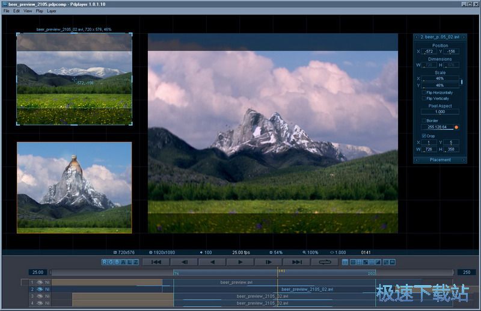Jump to the last frame

click(x=297, y=262)
